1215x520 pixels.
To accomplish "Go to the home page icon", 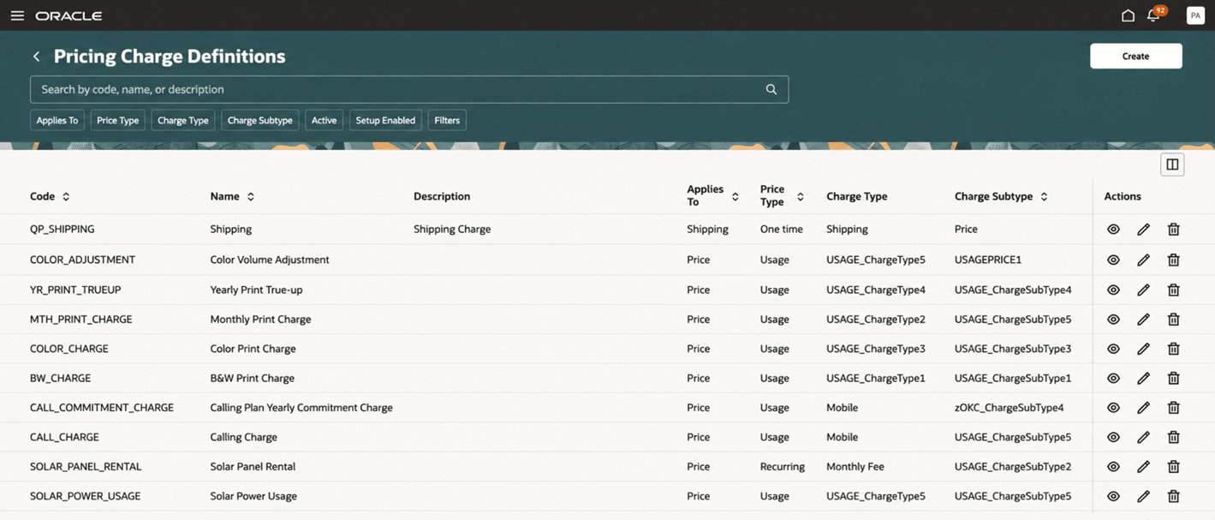I will tap(1128, 15).
